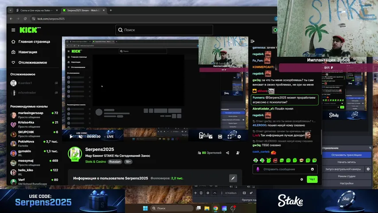Open recommended channel hello_kiko

34,172
